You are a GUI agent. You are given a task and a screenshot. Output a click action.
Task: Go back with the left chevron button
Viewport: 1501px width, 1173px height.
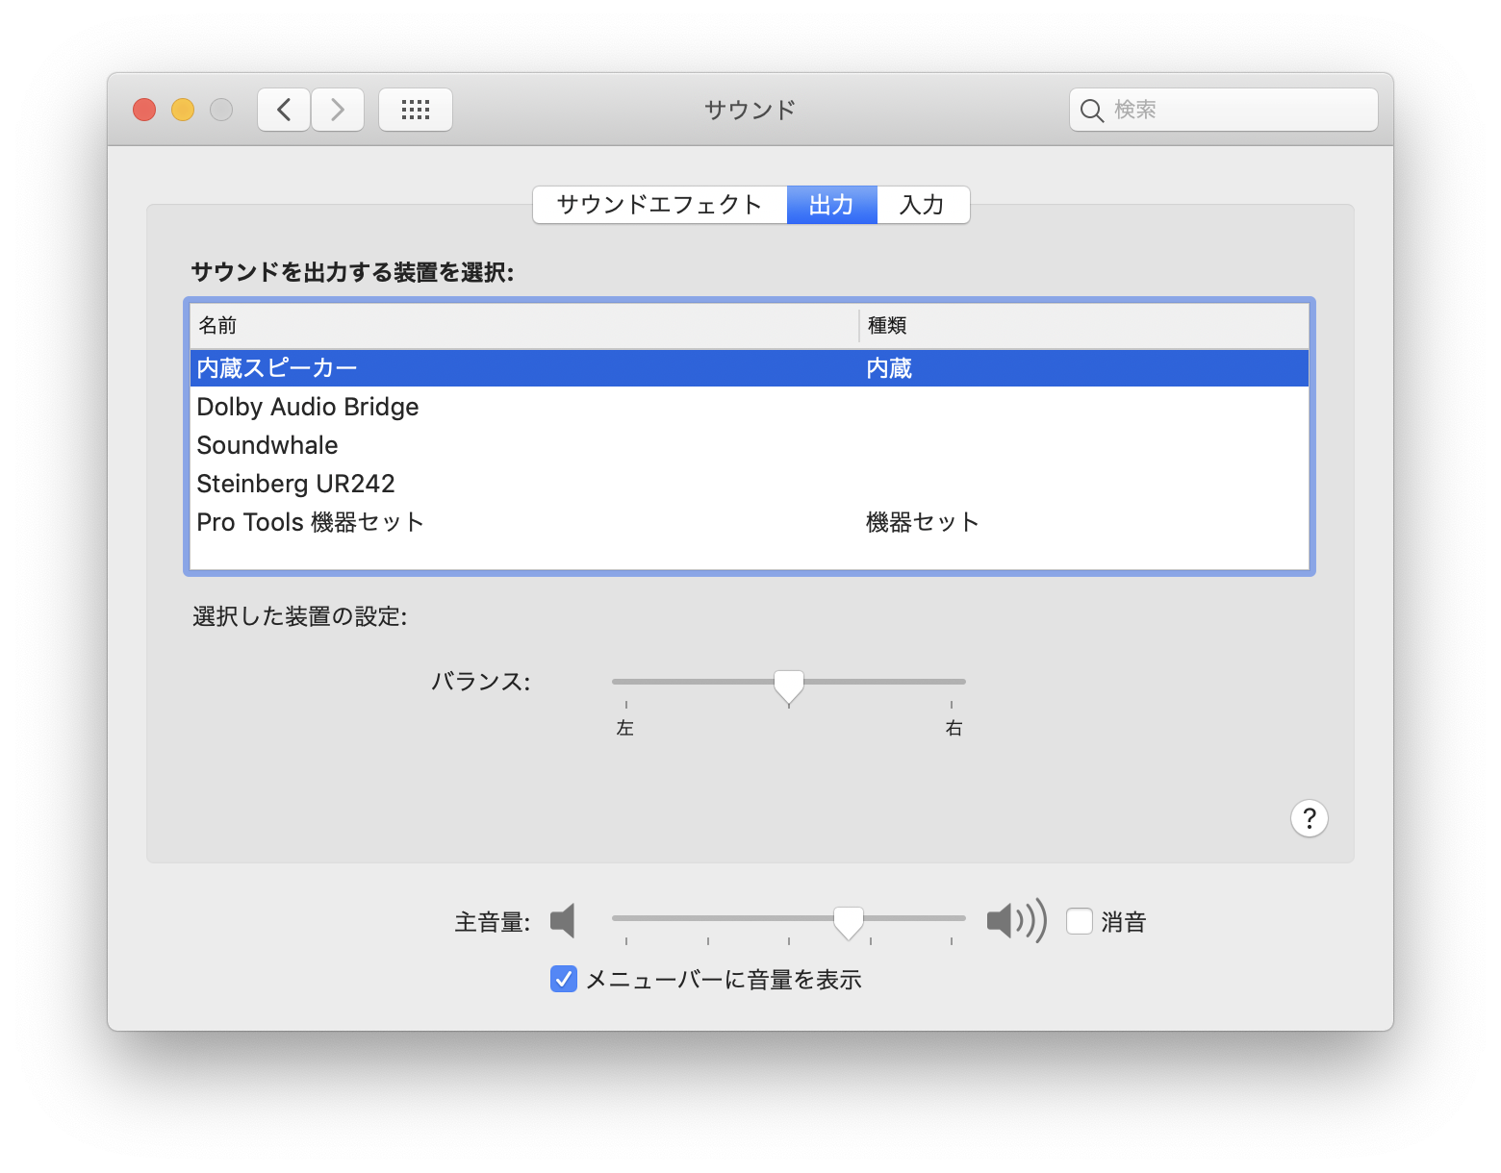point(284,110)
